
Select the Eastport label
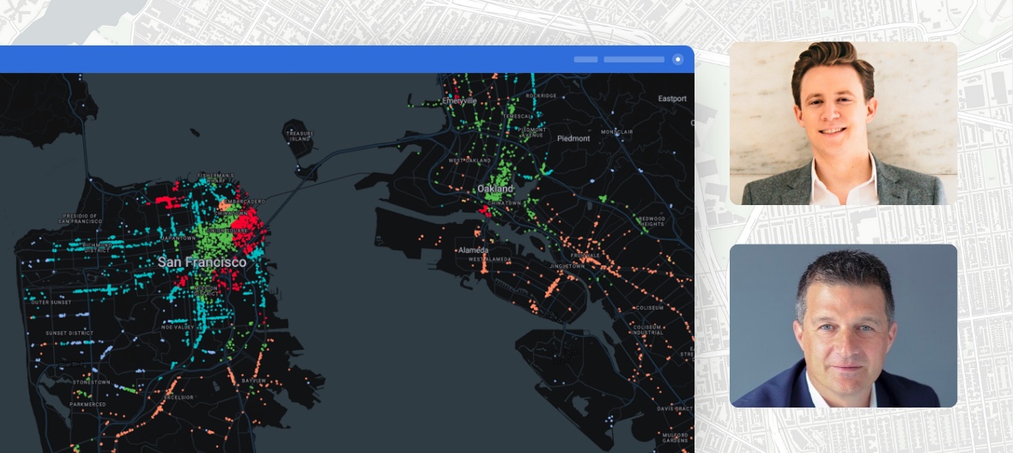point(672,99)
